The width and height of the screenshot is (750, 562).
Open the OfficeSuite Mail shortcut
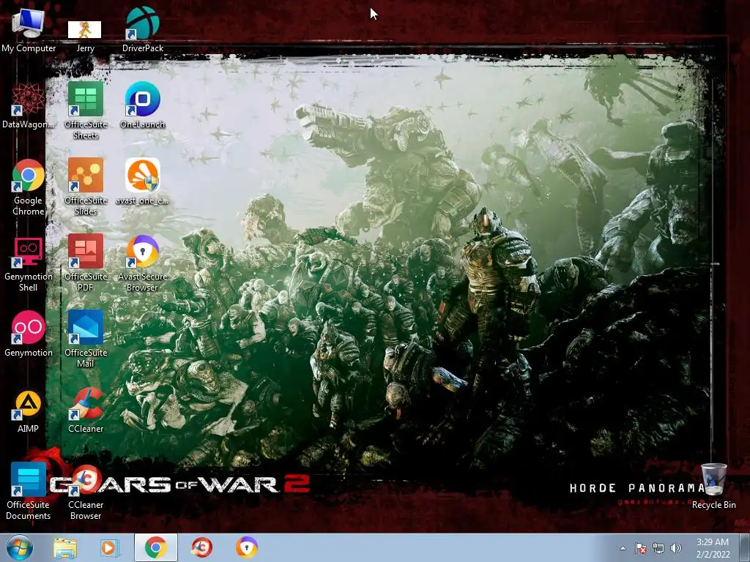86,339
